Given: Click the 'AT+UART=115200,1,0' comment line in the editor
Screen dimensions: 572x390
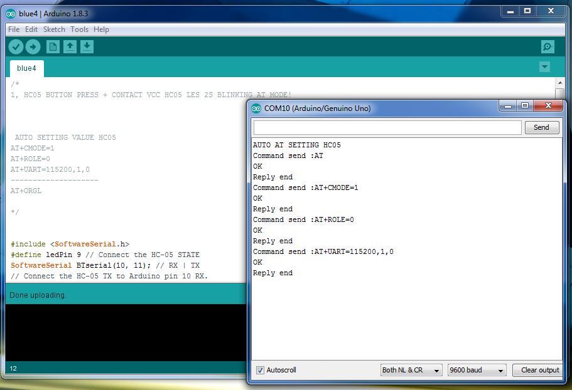Looking at the screenshot, I should (50, 169).
